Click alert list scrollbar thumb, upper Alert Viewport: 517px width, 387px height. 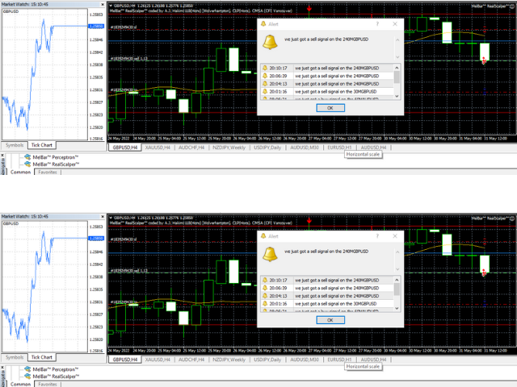(x=397, y=77)
